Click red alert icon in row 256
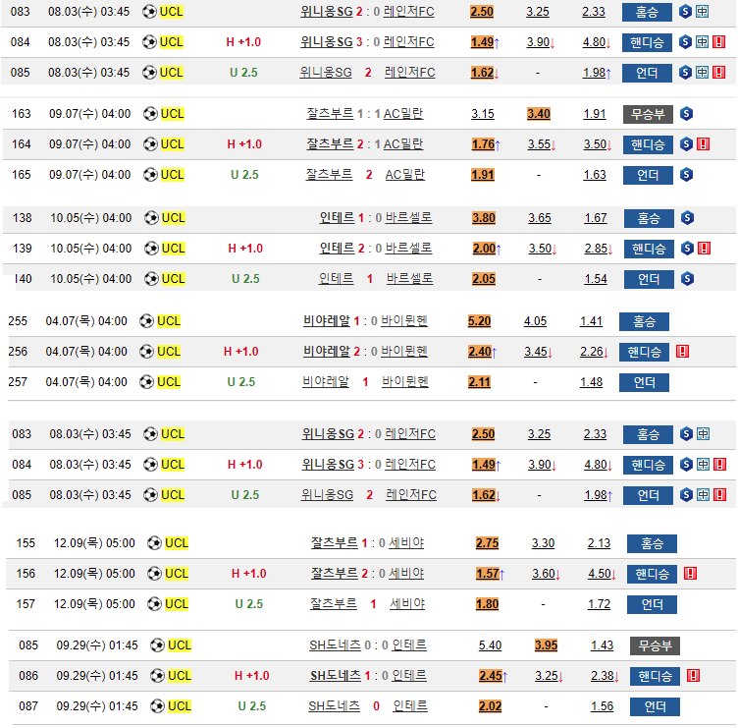Image resolution: width=738 pixels, height=728 pixels. pyautogui.click(x=682, y=351)
